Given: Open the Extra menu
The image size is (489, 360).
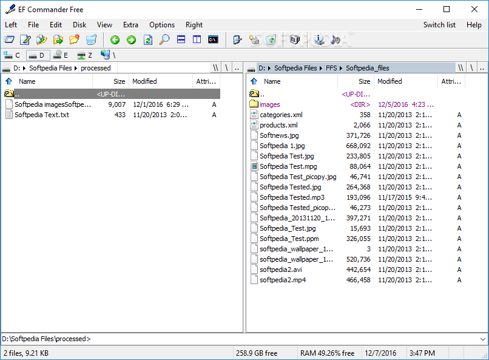Looking at the screenshot, I should [x=130, y=25].
